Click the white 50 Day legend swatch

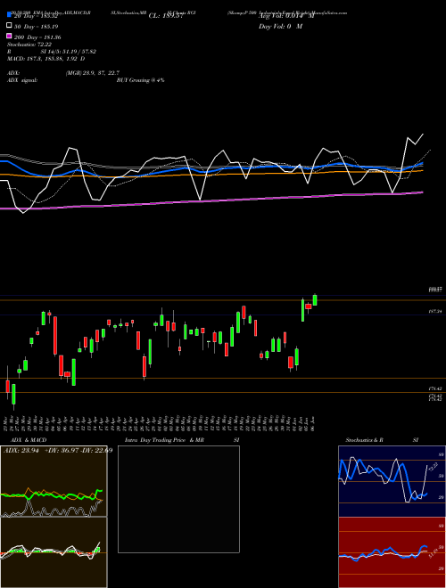(9, 26)
